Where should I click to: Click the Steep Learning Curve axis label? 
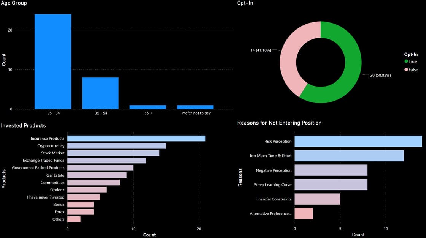pyautogui.click(x=273, y=185)
